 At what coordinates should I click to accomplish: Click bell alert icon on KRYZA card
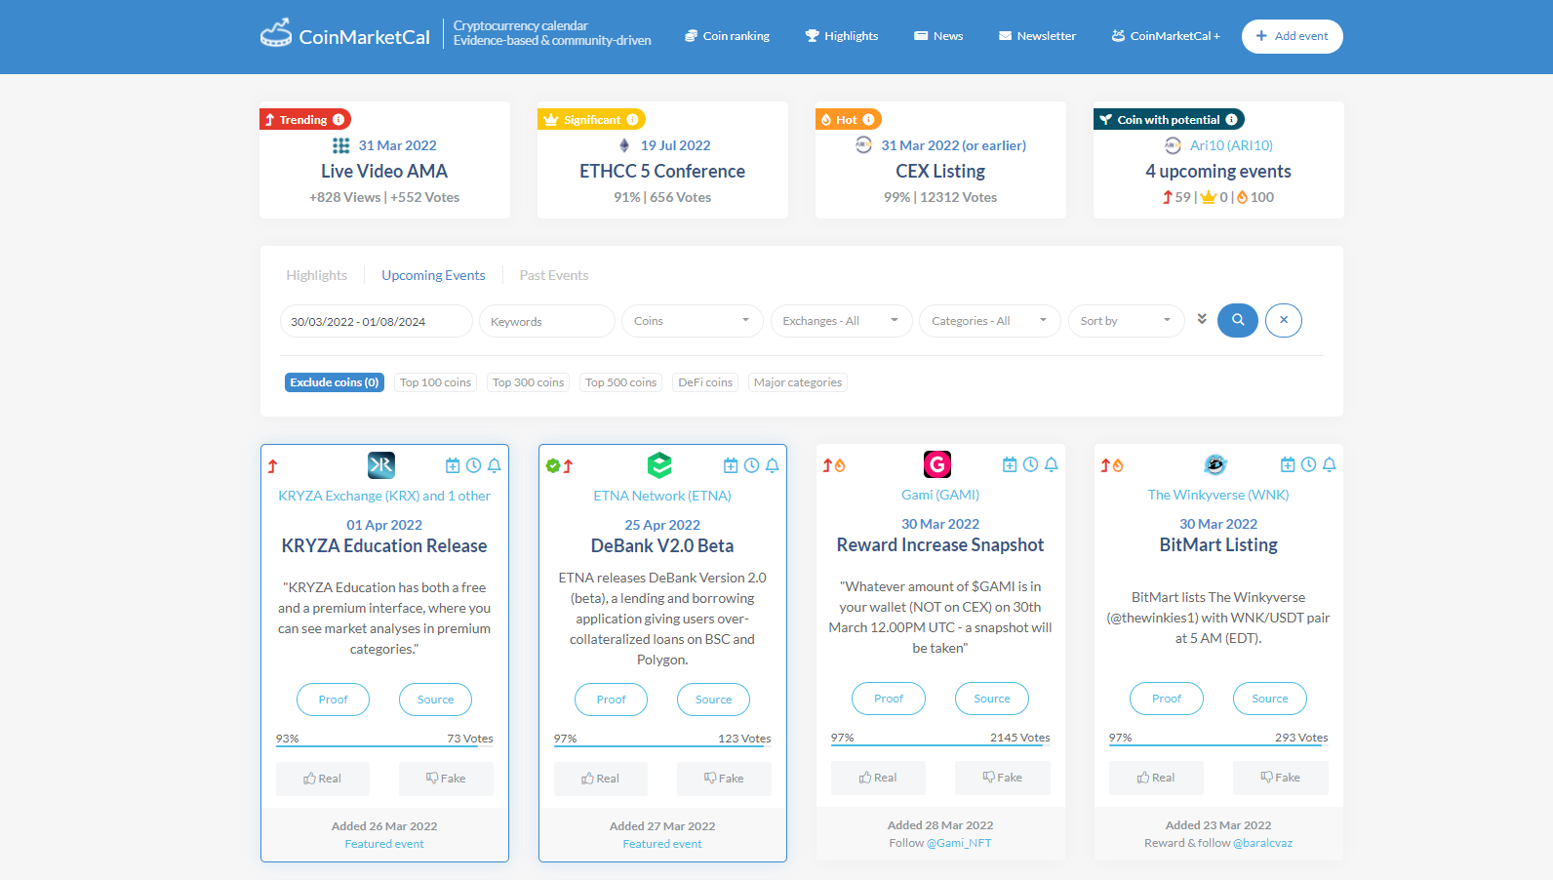click(x=495, y=465)
